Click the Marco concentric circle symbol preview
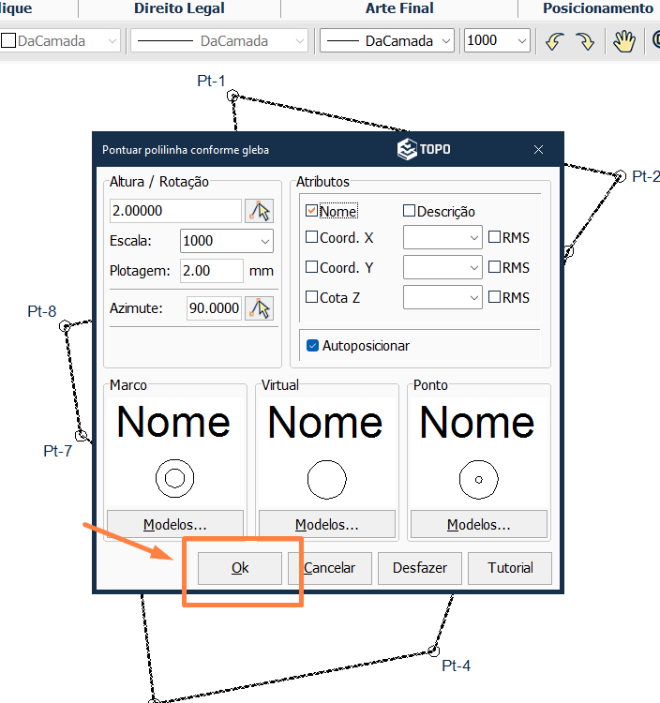The image size is (660, 703). coord(174,478)
